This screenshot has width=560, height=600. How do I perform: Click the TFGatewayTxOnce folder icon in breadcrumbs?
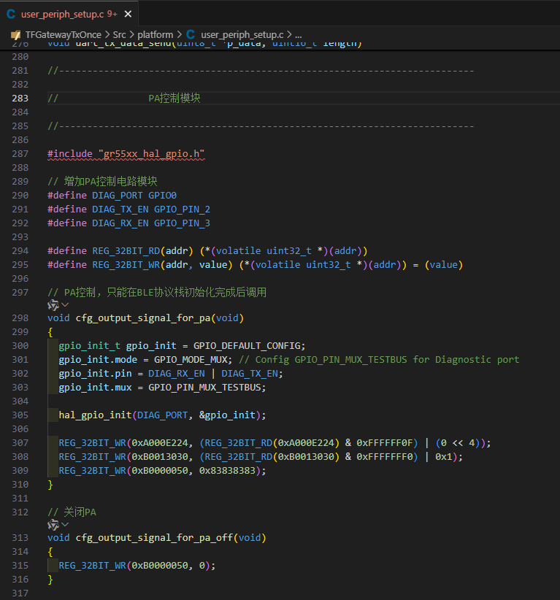coord(15,34)
